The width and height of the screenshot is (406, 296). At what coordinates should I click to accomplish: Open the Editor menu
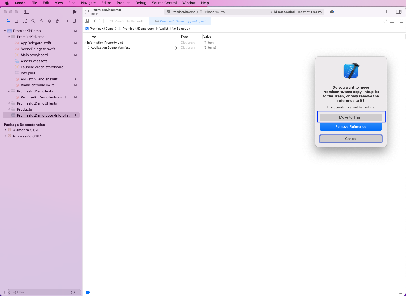[x=106, y=3]
